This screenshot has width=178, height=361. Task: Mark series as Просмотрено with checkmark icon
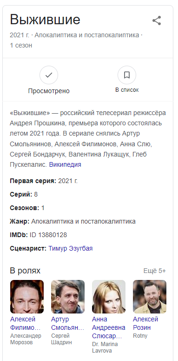(49, 75)
